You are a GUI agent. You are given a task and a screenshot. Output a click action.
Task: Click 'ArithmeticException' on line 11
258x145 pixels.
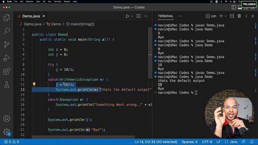[79, 80]
